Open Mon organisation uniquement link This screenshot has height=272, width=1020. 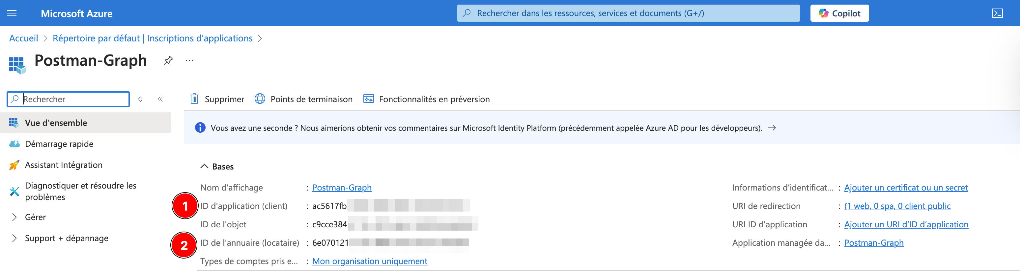click(369, 261)
